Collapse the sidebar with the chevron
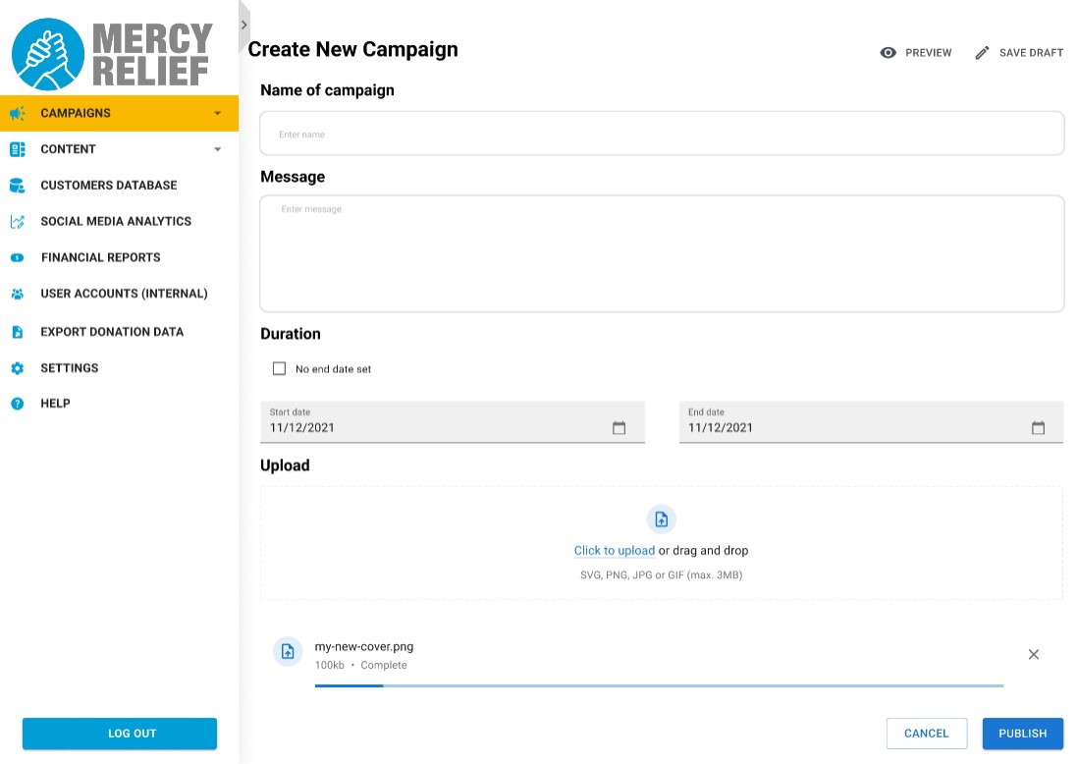The height and width of the screenshot is (764, 1078). [243, 25]
